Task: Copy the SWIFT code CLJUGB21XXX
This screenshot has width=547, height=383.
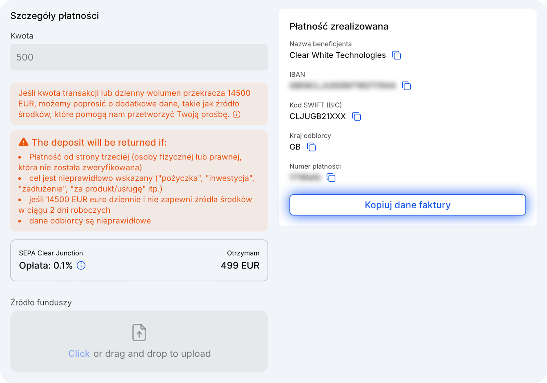Action: (357, 116)
